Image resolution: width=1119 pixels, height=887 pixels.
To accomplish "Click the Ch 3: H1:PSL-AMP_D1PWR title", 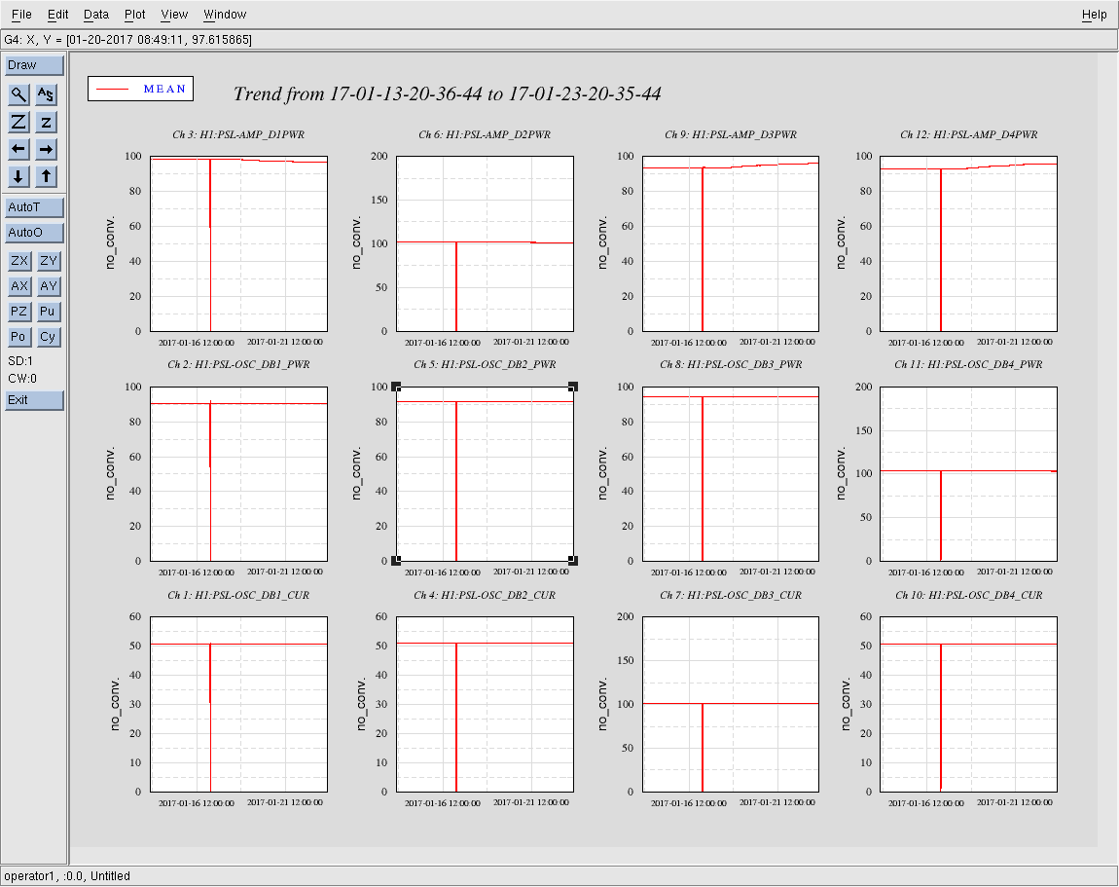I will [x=238, y=135].
